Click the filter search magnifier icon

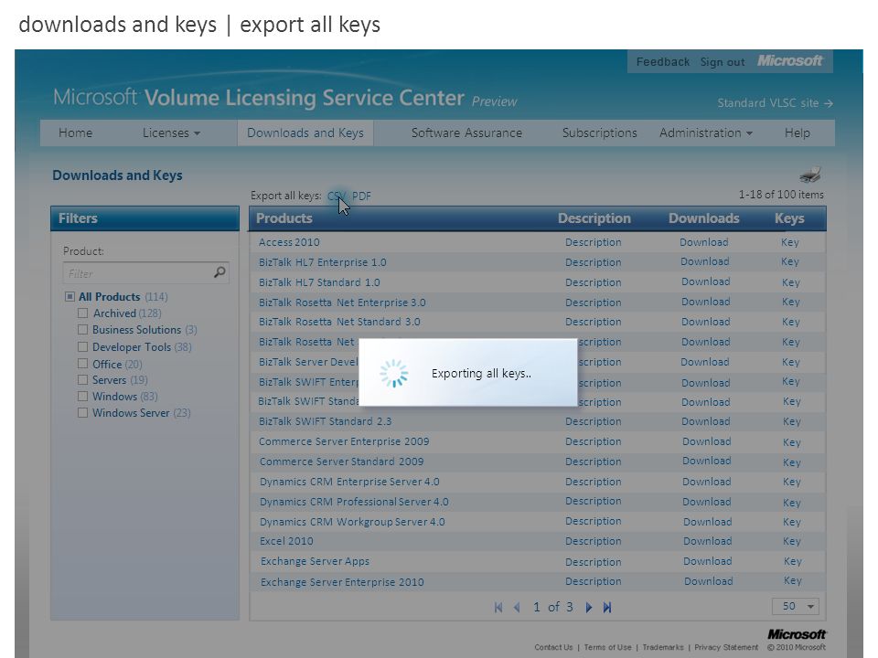pos(219,272)
